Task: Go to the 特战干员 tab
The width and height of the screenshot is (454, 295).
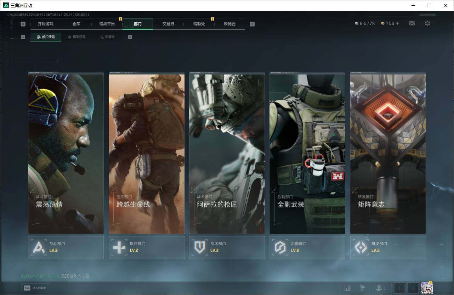Action: pyautogui.click(x=107, y=24)
